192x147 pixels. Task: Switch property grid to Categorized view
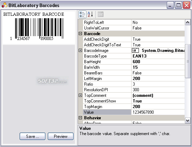point(82,14)
